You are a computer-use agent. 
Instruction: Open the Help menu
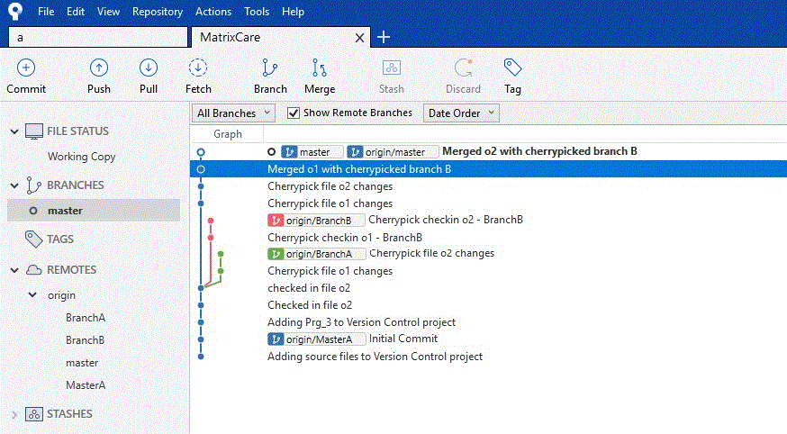click(293, 11)
